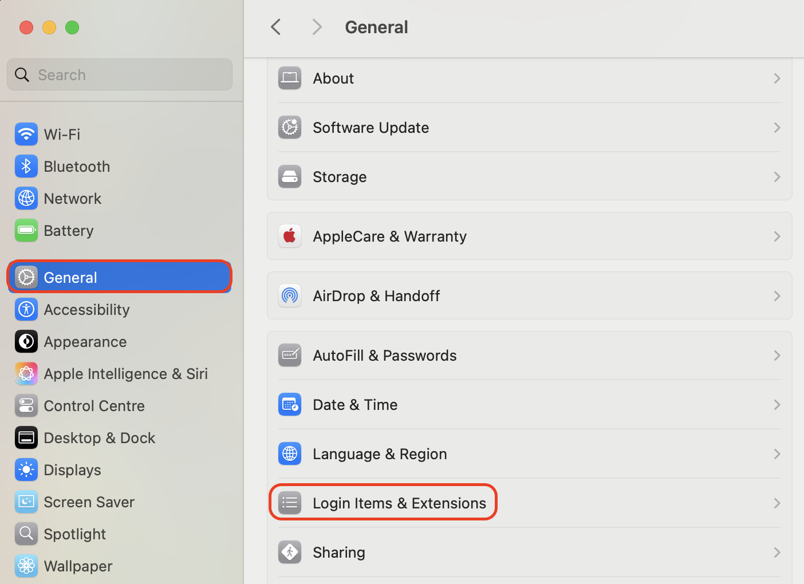804x584 pixels.
Task: Choose Control Centre from the sidebar
Action: 26,405
